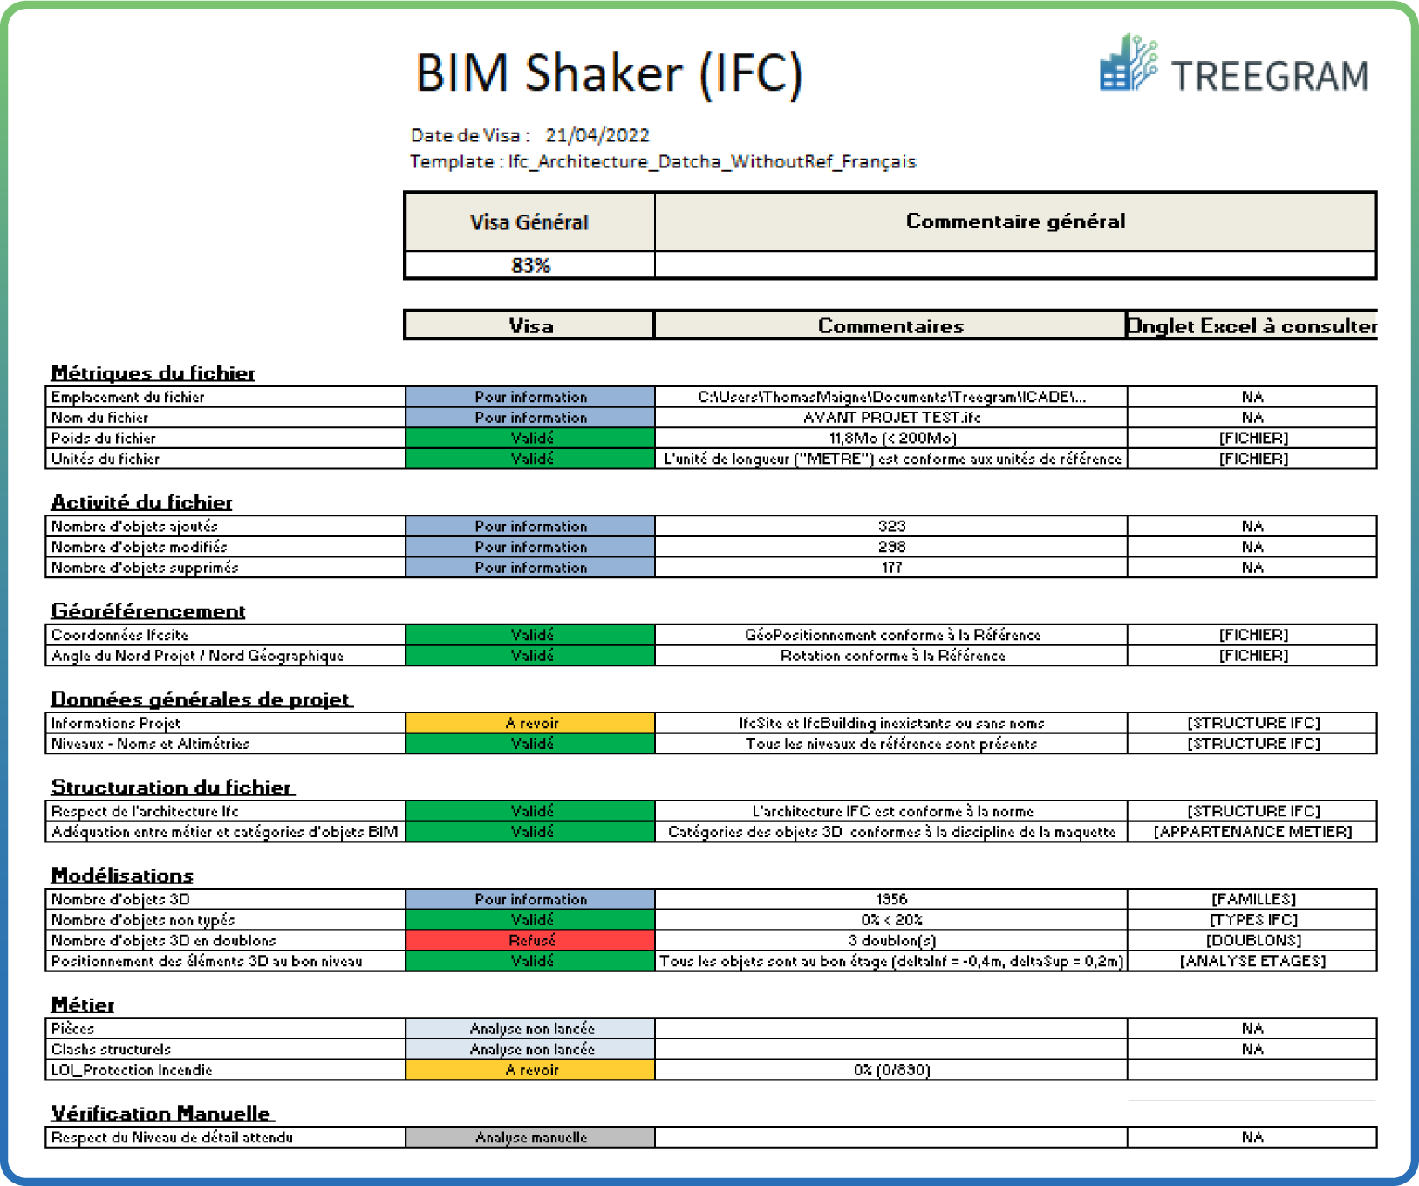Click the red 'Refusé' status cell

click(x=530, y=940)
